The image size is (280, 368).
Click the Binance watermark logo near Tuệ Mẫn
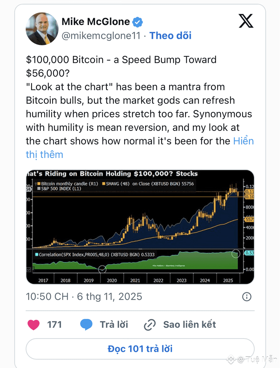231,359
